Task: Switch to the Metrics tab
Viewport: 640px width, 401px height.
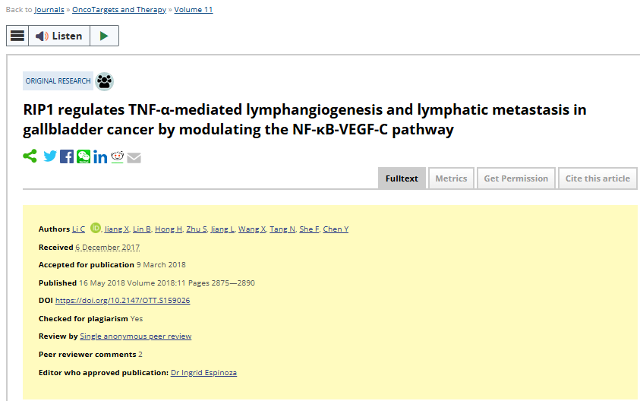Action: [451, 178]
